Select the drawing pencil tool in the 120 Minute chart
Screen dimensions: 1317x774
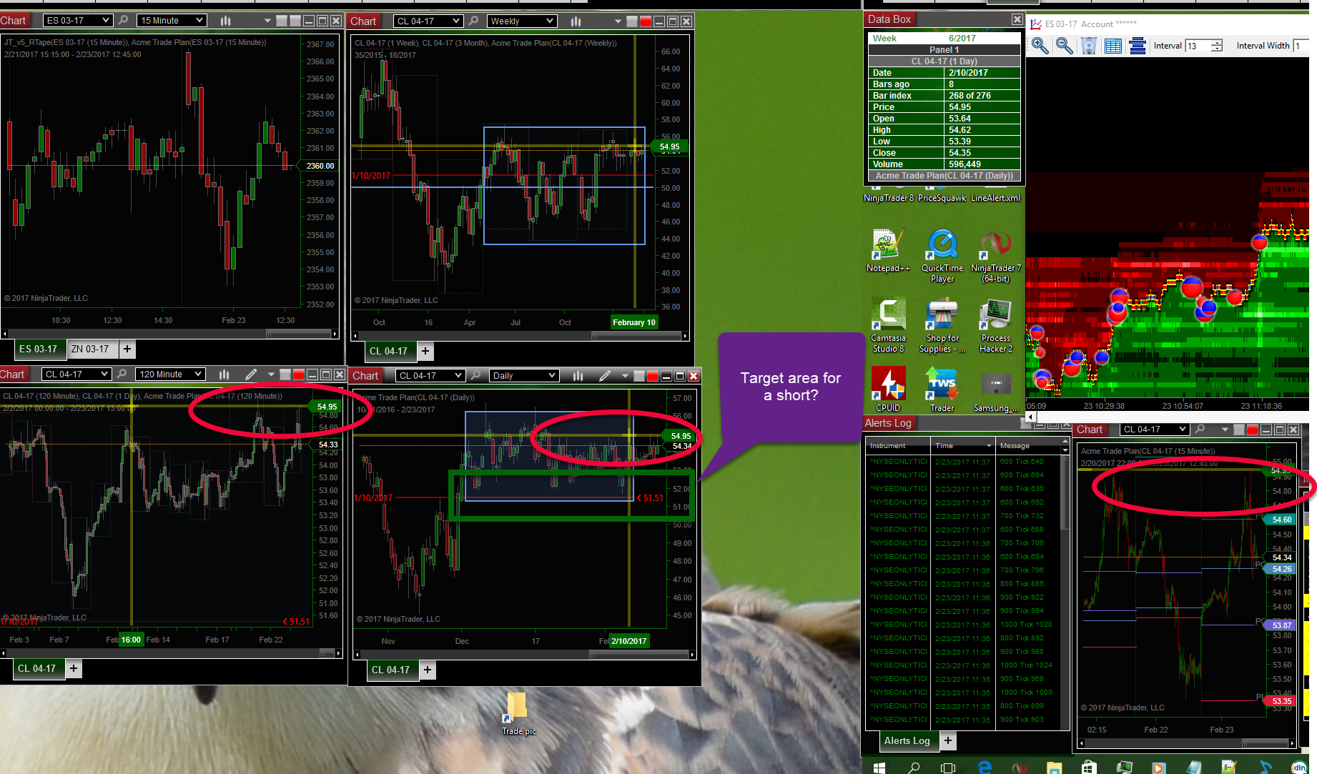coord(250,374)
